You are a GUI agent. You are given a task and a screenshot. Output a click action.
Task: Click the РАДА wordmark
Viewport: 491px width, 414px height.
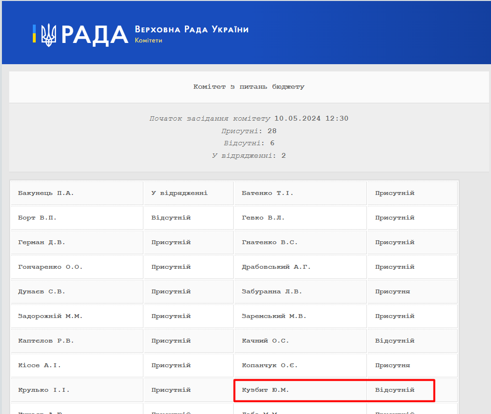[95, 35]
